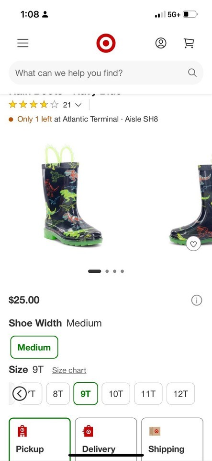This screenshot has width=212, height=461.
Task: Favorite the boots with heart icon
Action: (x=193, y=244)
